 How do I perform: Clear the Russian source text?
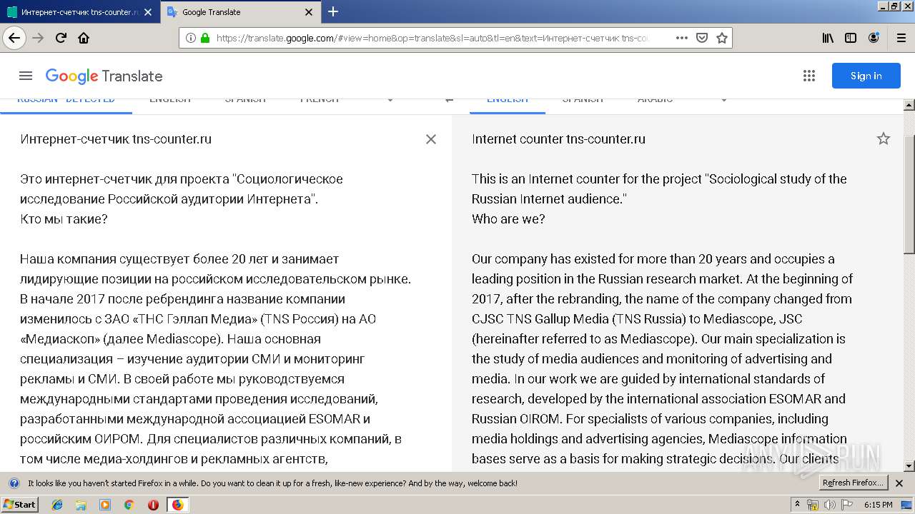tap(431, 139)
